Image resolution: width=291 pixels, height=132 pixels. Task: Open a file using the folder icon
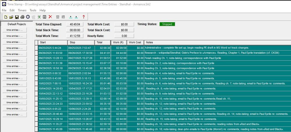click(11, 17)
